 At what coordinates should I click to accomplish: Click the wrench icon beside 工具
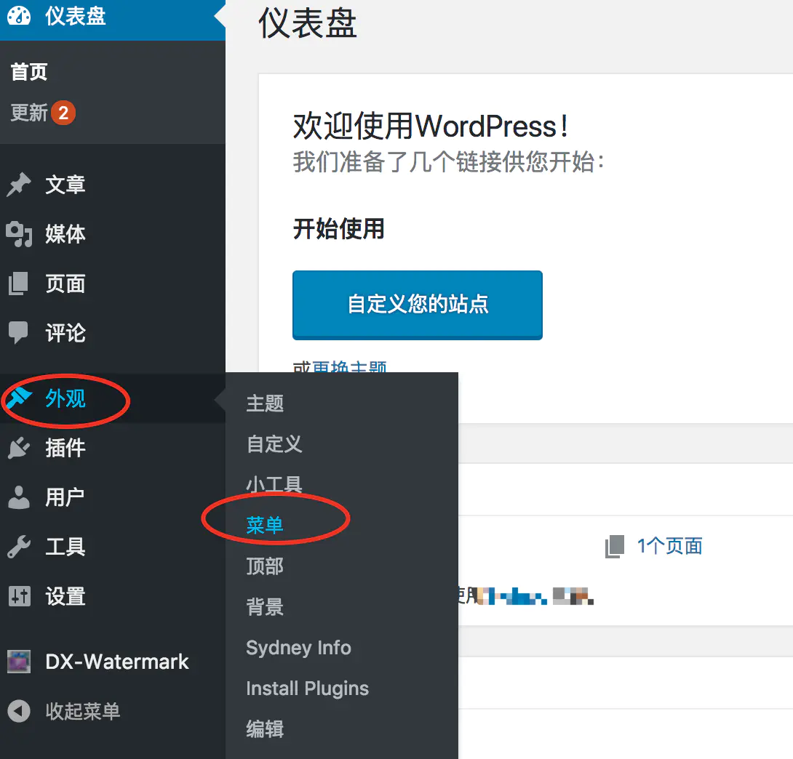(19, 547)
